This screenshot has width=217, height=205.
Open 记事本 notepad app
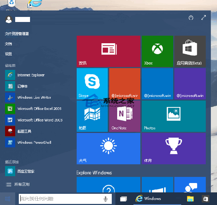pos(16,86)
